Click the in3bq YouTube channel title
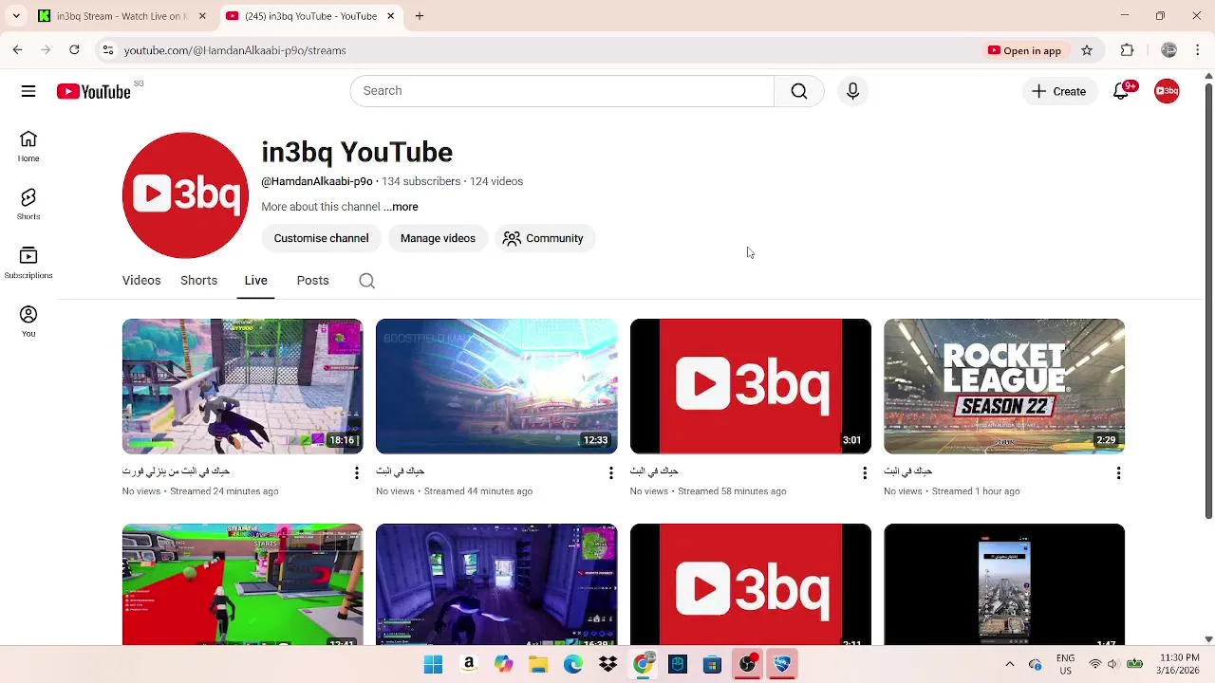 click(x=357, y=153)
